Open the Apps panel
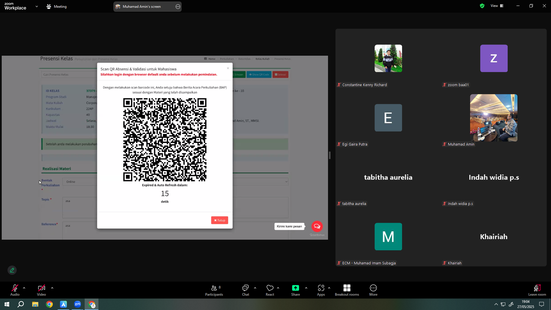Screen dimensions: 551x310 point(321,290)
